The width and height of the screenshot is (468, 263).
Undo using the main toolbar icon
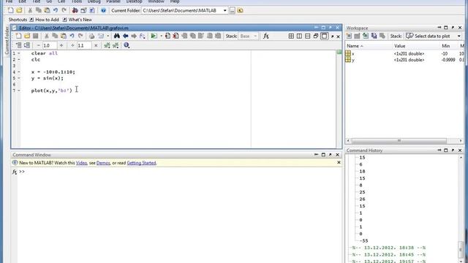(x=56, y=10)
